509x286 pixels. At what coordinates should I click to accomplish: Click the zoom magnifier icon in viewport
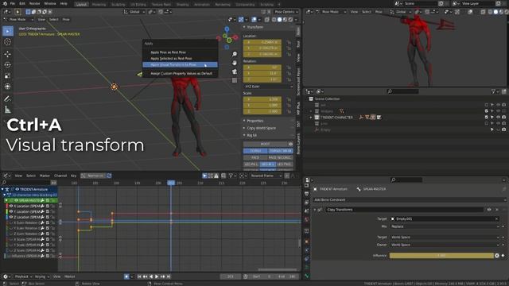point(235,54)
